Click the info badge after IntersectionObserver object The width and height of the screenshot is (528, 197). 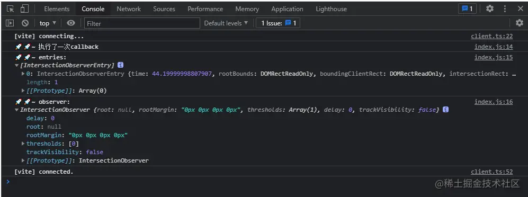(x=445, y=110)
